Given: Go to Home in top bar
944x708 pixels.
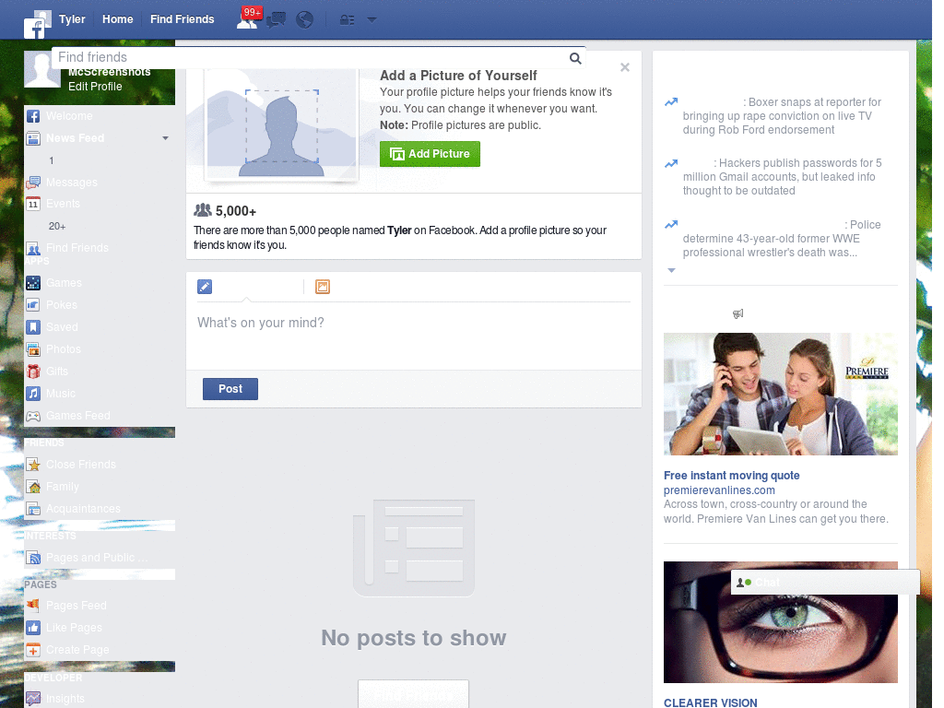Looking at the screenshot, I should click(x=117, y=19).
